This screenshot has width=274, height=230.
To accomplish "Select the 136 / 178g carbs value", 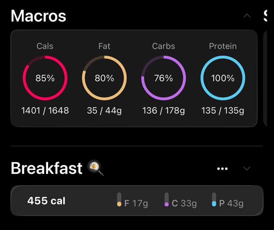I will coord(163,110).
